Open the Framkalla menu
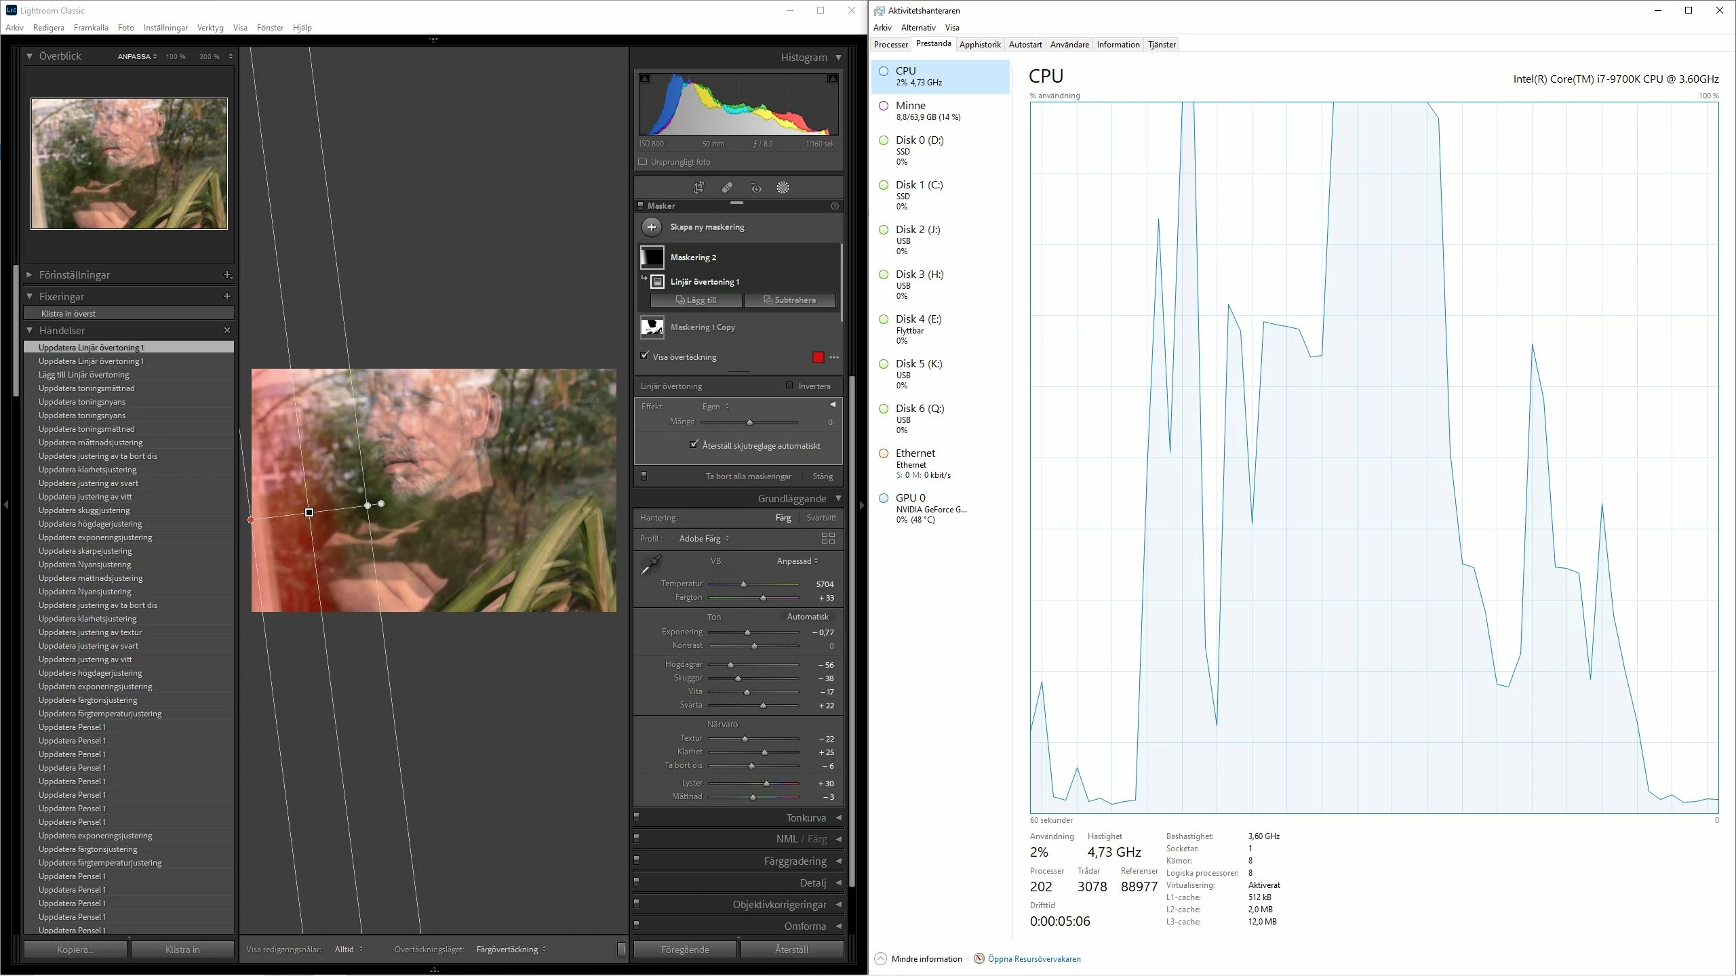 tap(91, 28)
